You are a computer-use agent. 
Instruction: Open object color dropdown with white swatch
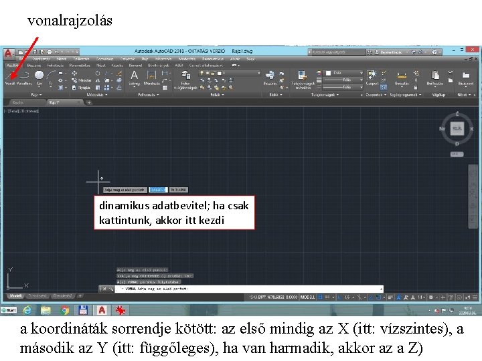pos(343,73)
